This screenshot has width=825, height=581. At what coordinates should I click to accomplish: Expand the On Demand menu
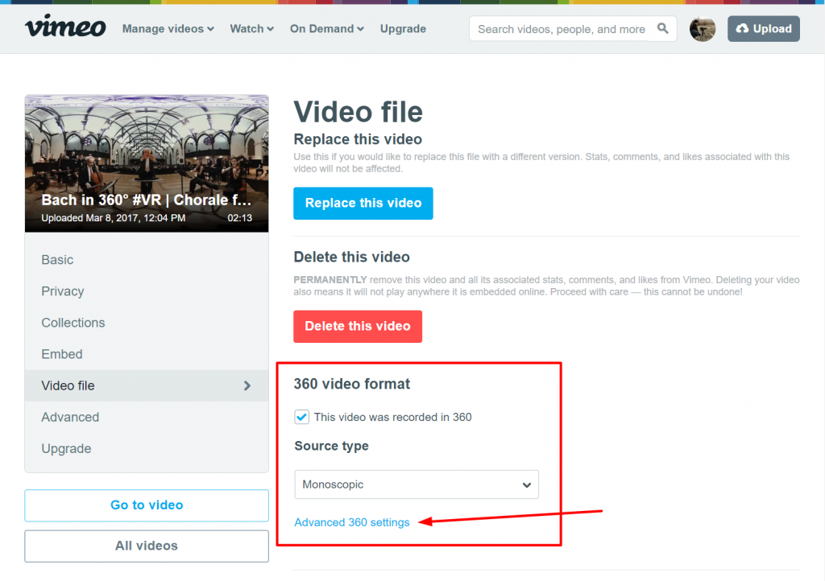pyautogui.click(x=327, y=29)
